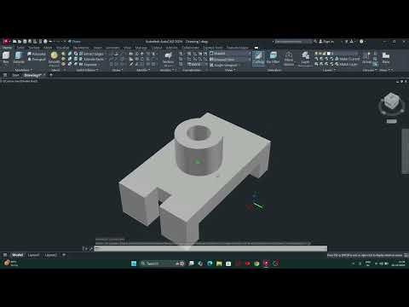Click the Match Layer tool
This screenshot has height=307, width=409.
346,64
